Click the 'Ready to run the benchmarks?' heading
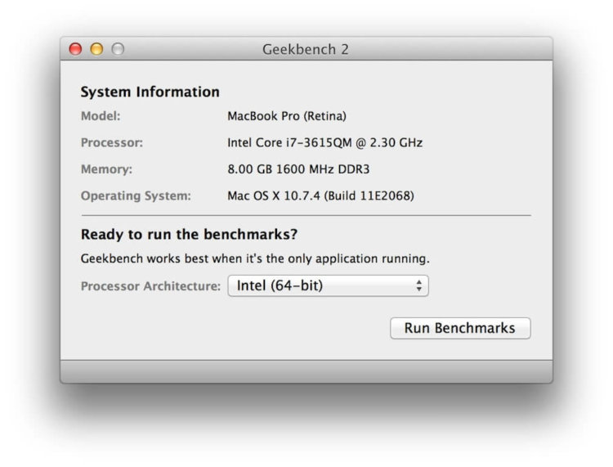Screen dimensions: 613x467 click(x=190, y=234)
